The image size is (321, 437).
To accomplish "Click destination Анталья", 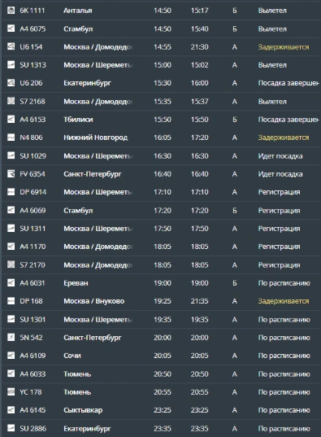I will (x=78, y=11).
